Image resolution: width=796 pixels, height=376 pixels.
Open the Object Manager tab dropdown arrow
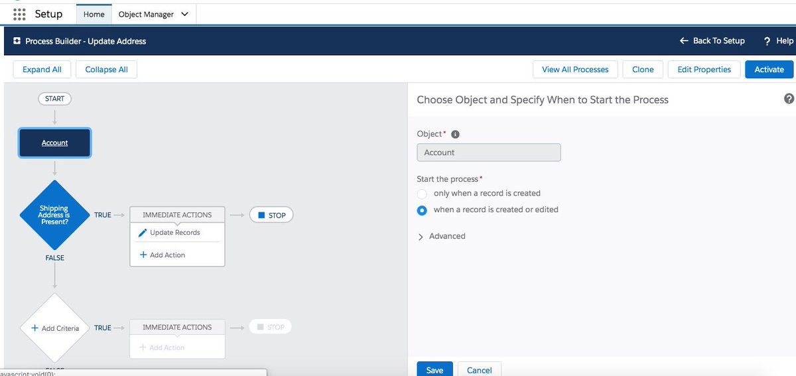click(x=184, y=14)
